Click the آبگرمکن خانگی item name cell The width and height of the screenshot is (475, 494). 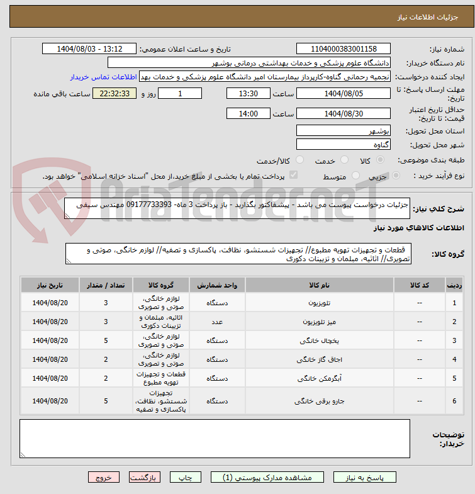[320, 378]
